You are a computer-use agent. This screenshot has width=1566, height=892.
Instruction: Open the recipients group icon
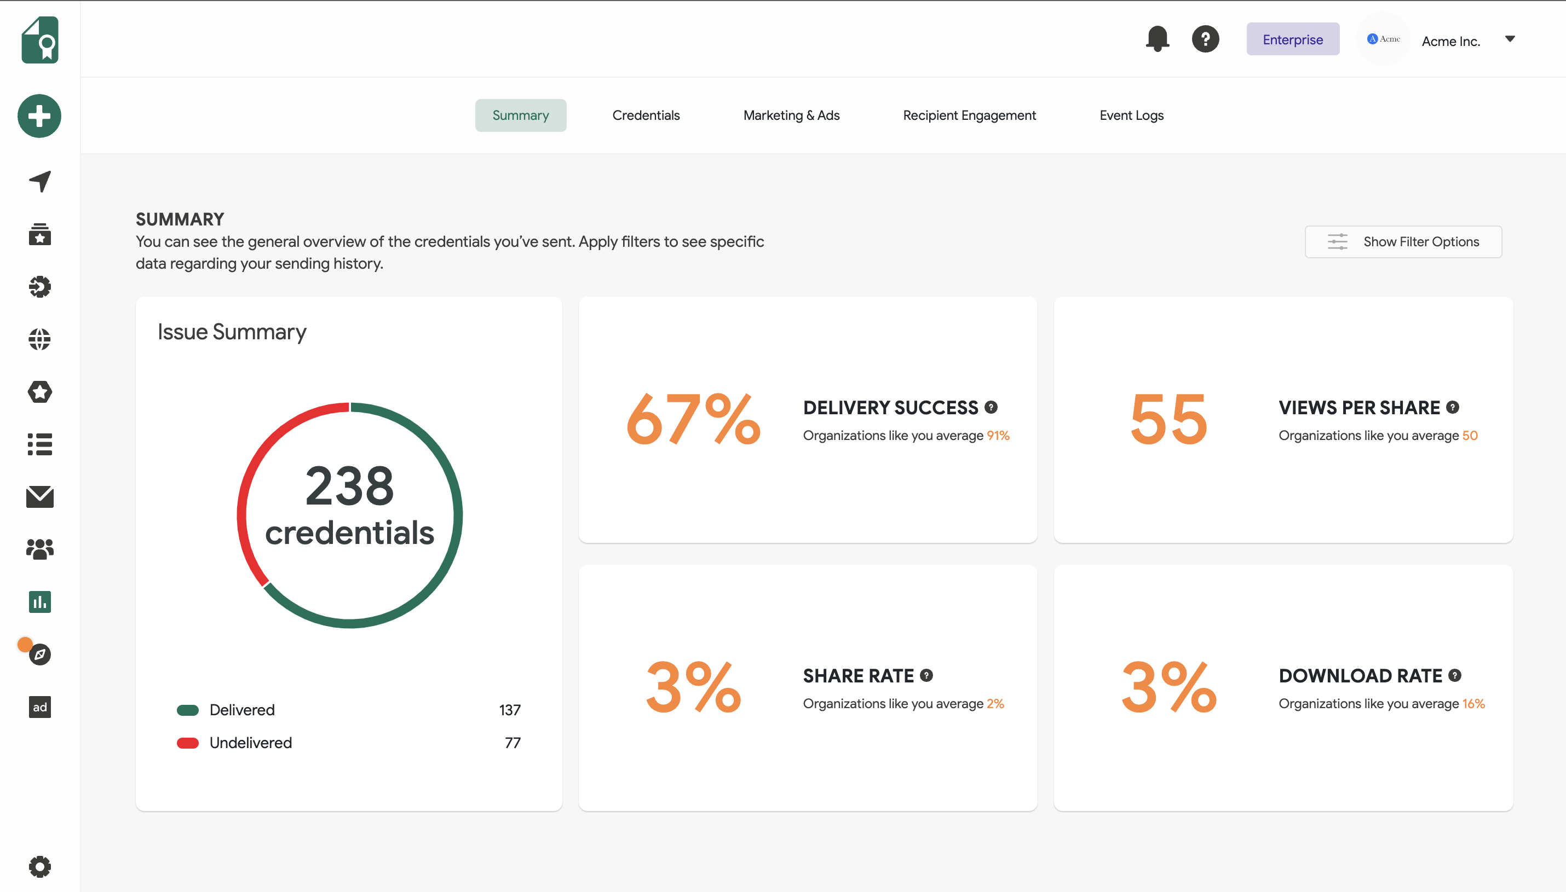point(39,549)
